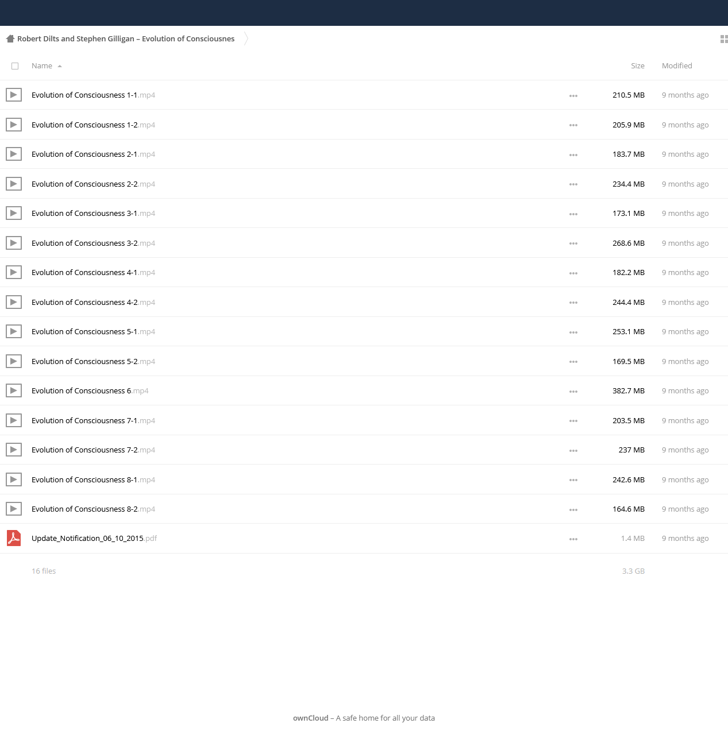728x735 pixels.
Task: Open file Evolution of Consciousness 8-2.mp4
Action: click(x=93, y=509)
